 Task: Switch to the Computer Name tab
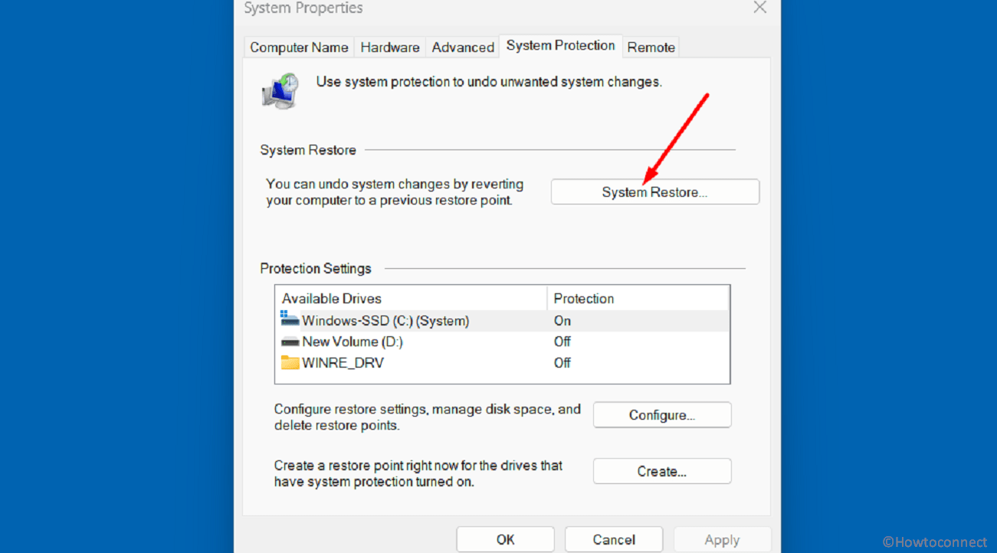(x=299, y=47)
